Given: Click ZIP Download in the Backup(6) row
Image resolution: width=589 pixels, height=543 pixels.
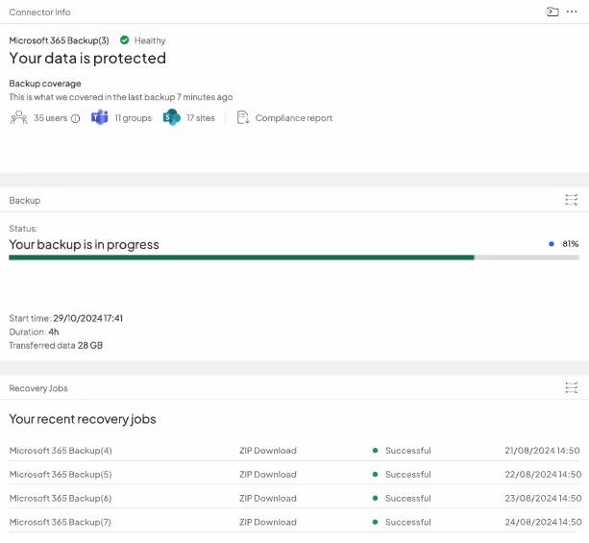Looking at the screenshot, I should [268, 498].
